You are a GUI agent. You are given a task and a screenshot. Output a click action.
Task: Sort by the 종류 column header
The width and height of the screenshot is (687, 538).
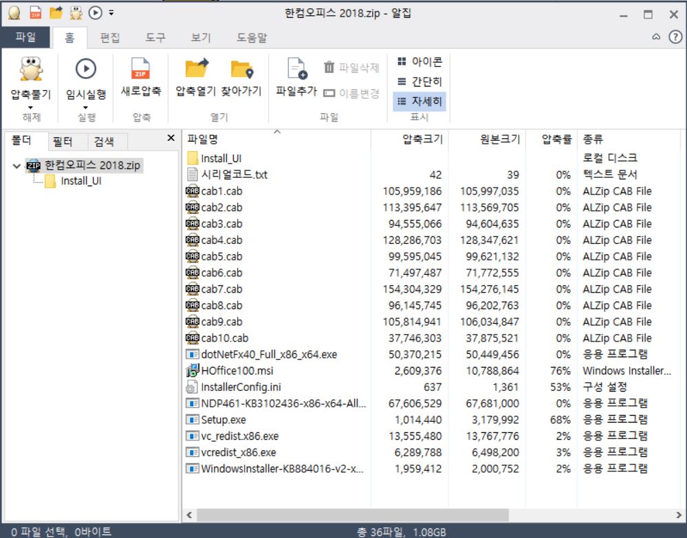[629, 139]
